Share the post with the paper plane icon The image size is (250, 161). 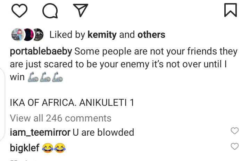pos(80,10)
